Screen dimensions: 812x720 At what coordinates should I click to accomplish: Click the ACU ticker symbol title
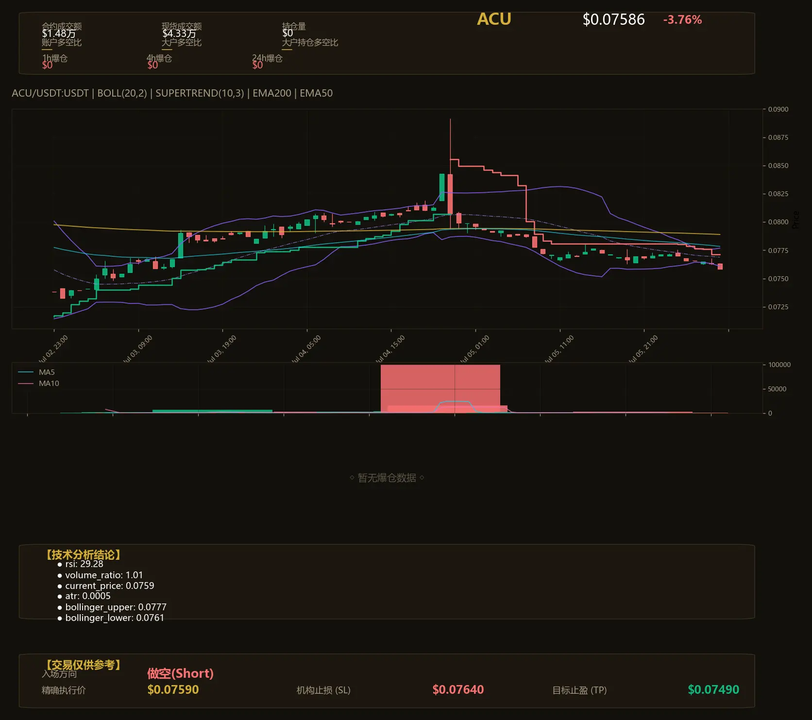pyautogui.click(x=494, y=19)
